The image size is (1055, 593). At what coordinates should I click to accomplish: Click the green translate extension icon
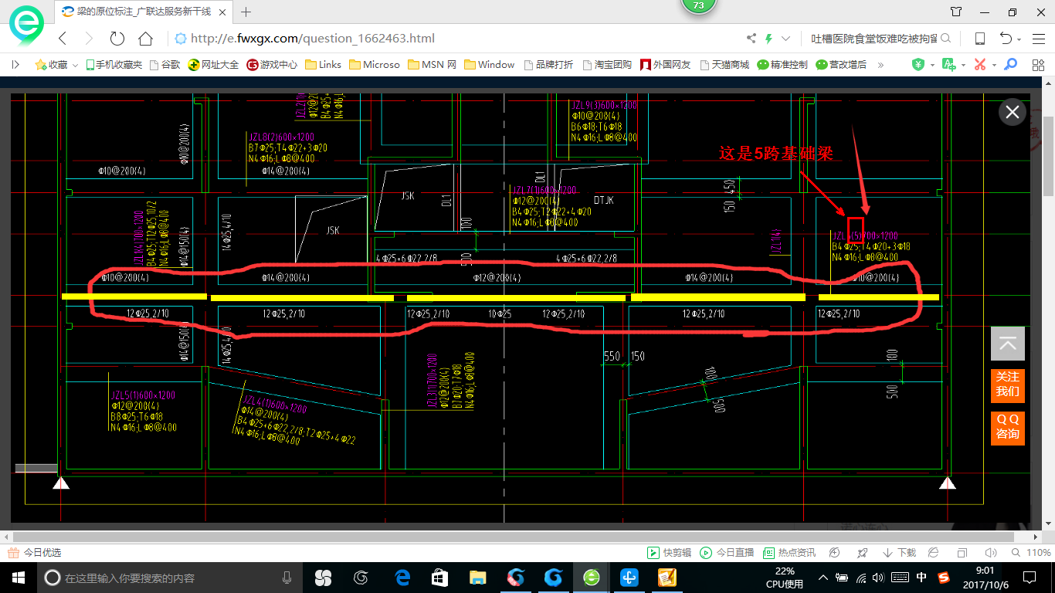(x=948, y=65)
